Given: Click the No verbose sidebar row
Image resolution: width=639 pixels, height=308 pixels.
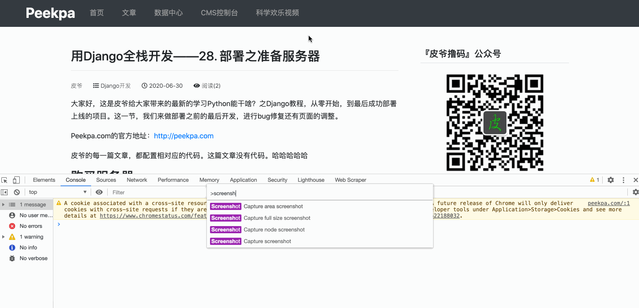Looking at the screenshot, I should [x=26, y=258].
